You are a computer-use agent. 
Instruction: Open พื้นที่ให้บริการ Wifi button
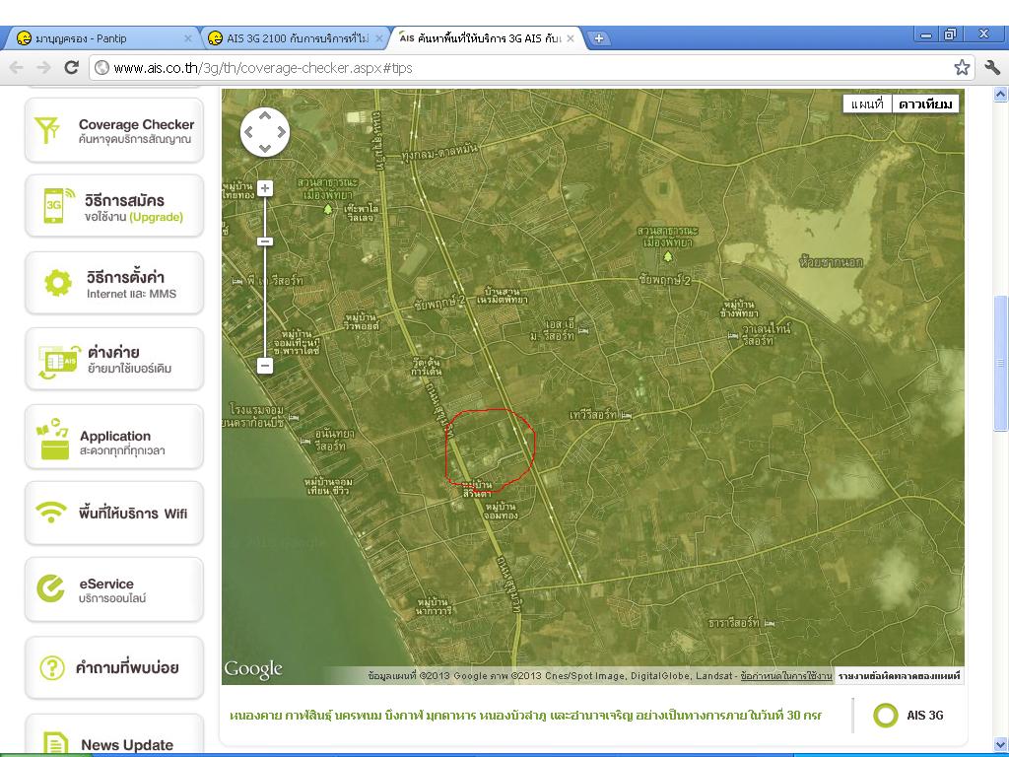(114, 513)
